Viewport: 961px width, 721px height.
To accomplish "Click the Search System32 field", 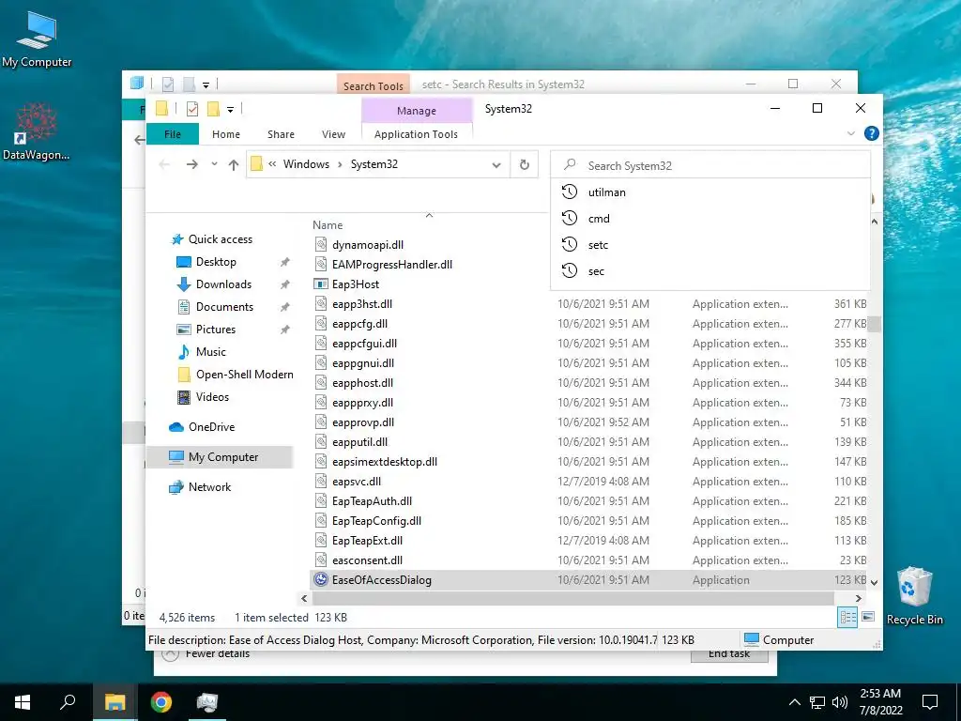I will pos(711,165).
